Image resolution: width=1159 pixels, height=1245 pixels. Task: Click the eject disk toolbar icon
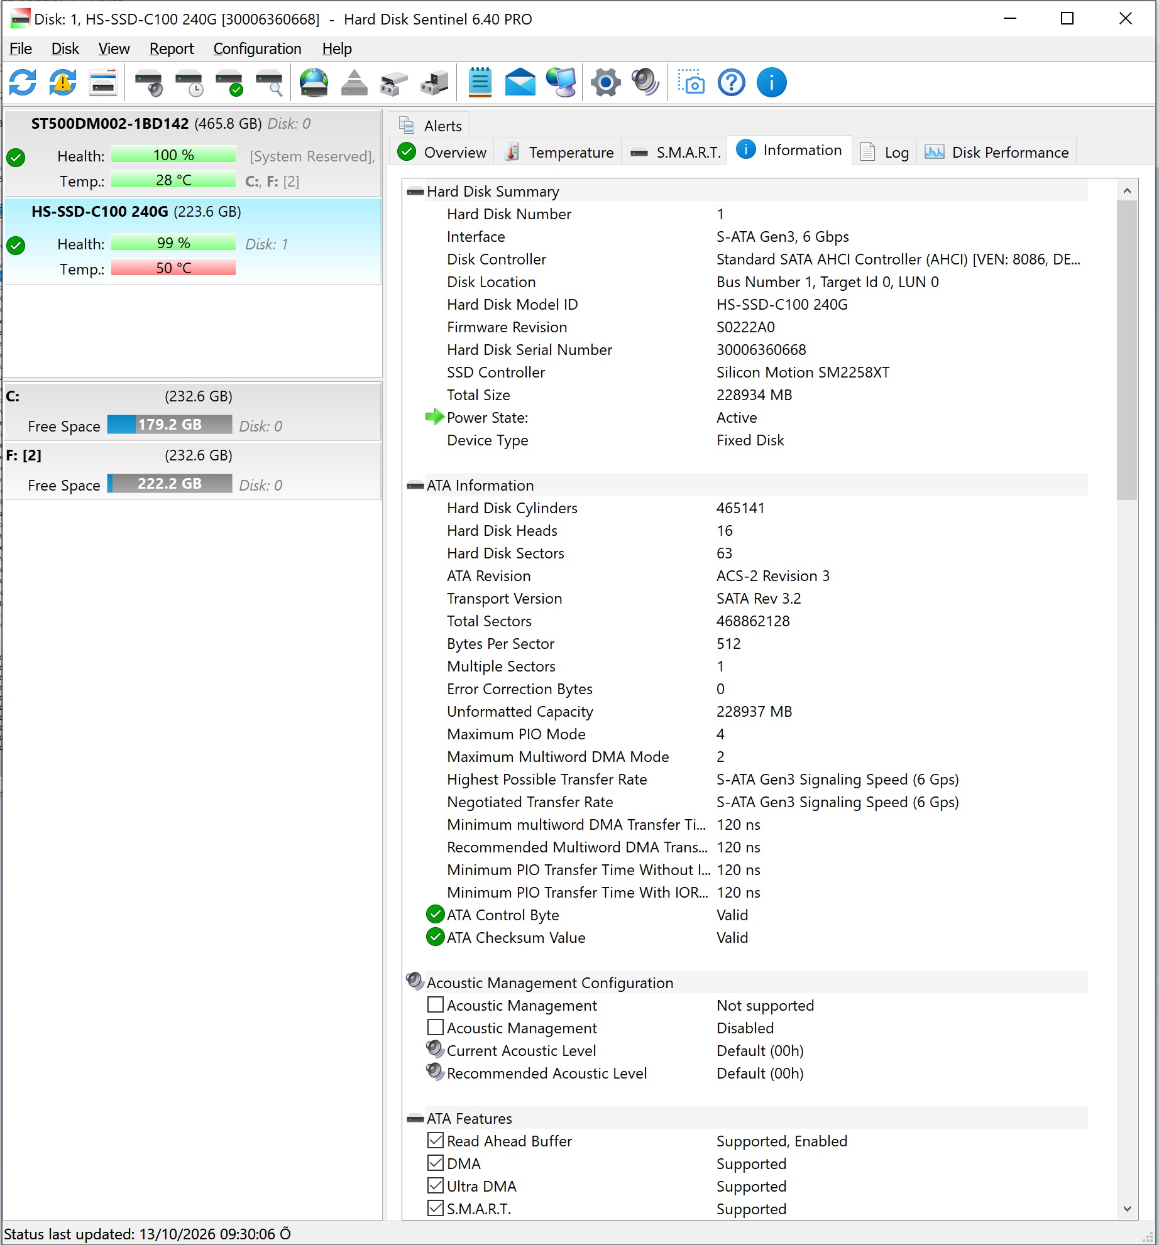click(x=354, y=82)
